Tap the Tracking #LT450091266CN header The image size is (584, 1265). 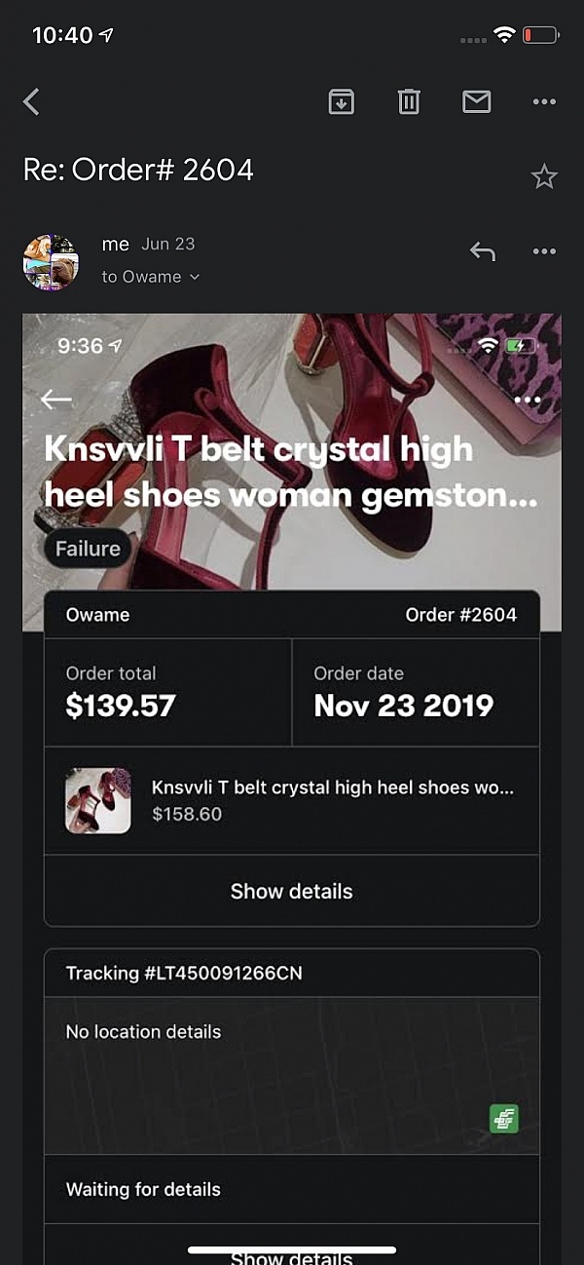[184, 973]
